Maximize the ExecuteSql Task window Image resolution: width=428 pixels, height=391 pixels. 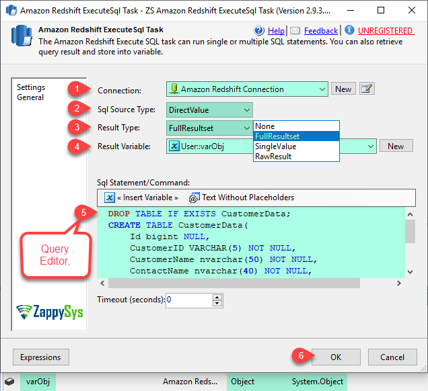[x=381, y=10]
